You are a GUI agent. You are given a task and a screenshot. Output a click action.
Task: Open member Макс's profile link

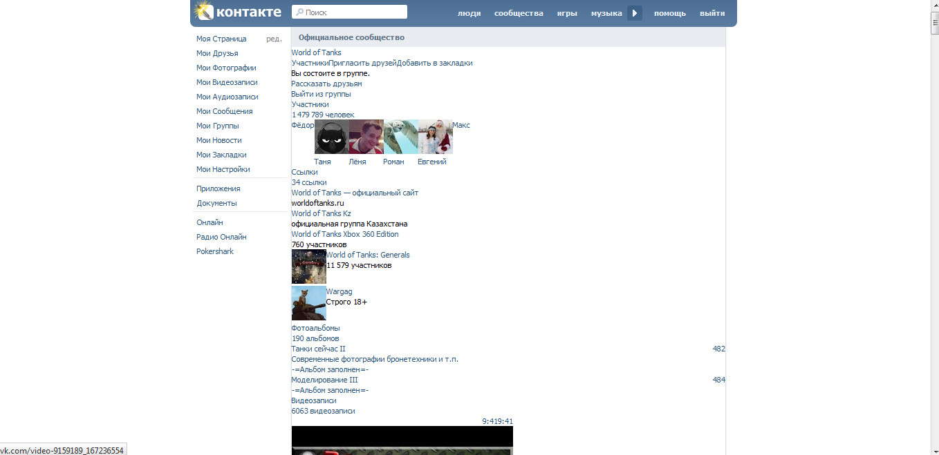461,125
